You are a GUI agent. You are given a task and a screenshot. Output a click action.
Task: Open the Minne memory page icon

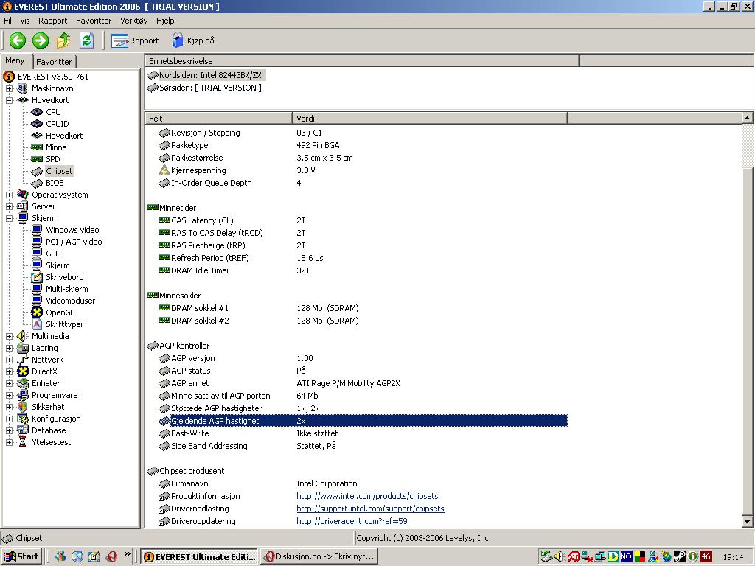click(x=37, y=147)
